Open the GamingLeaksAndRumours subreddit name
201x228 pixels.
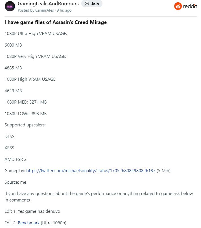(x=48, y=4)
